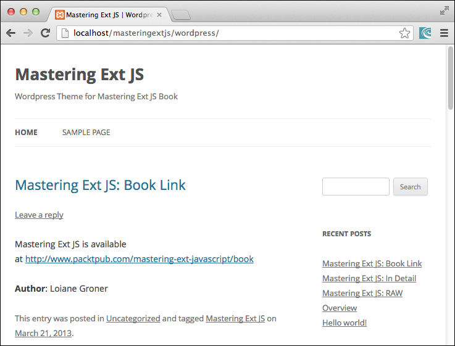Screen dimensions: 455x346
Task: Open the HOME menu item
Action: 26,133
